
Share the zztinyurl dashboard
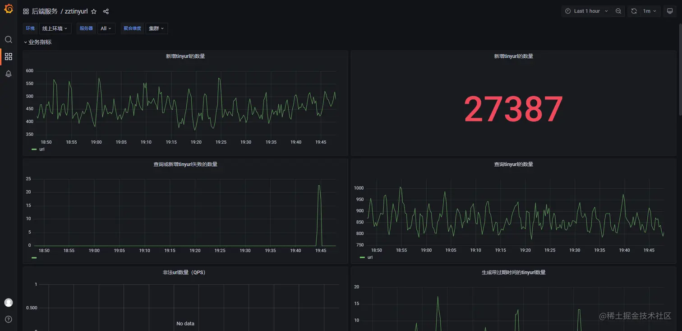coord(106,11)
